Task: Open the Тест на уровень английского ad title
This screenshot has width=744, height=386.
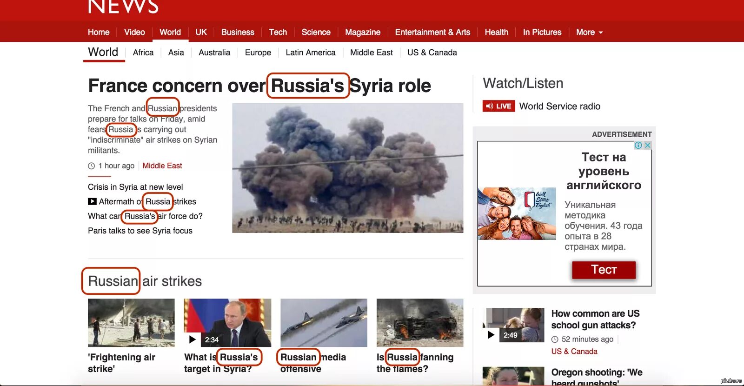Action: [604, 171]
